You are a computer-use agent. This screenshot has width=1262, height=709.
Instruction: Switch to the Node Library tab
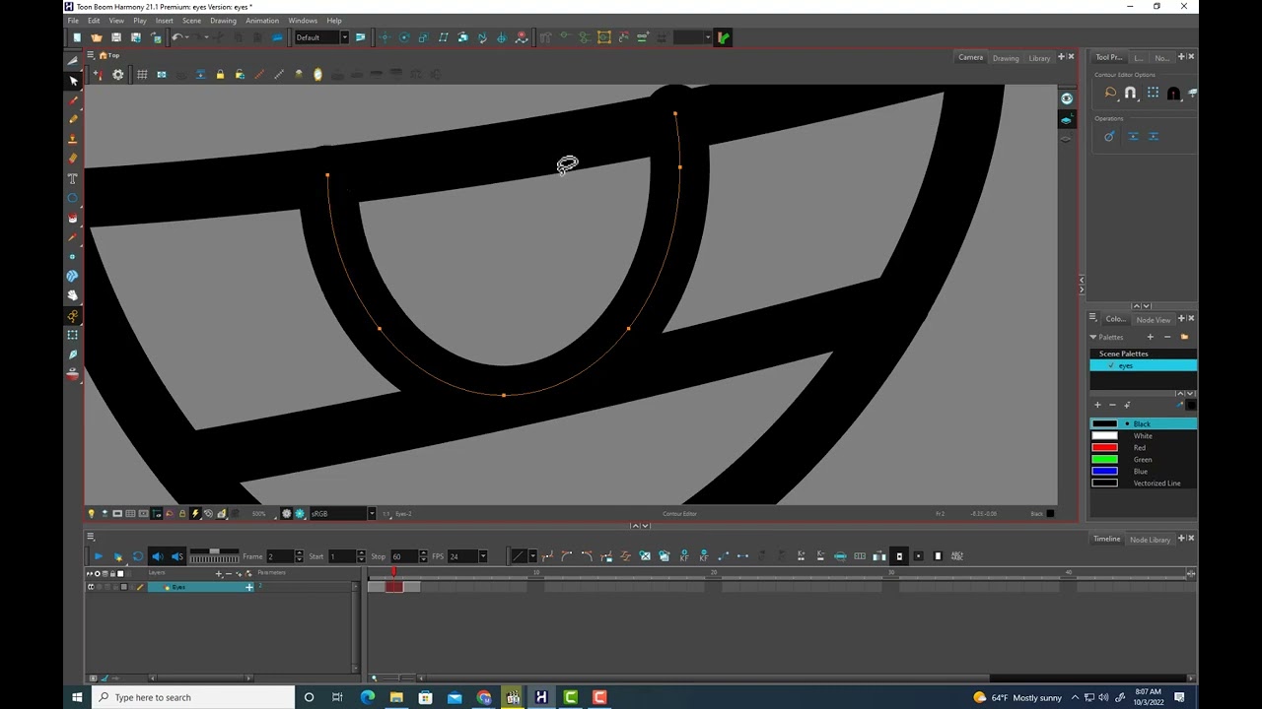point(1150,540)
